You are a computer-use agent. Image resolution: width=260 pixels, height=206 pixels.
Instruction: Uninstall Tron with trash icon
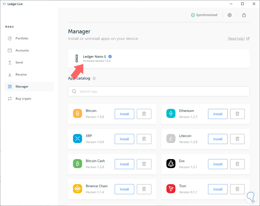pos(237,189)
